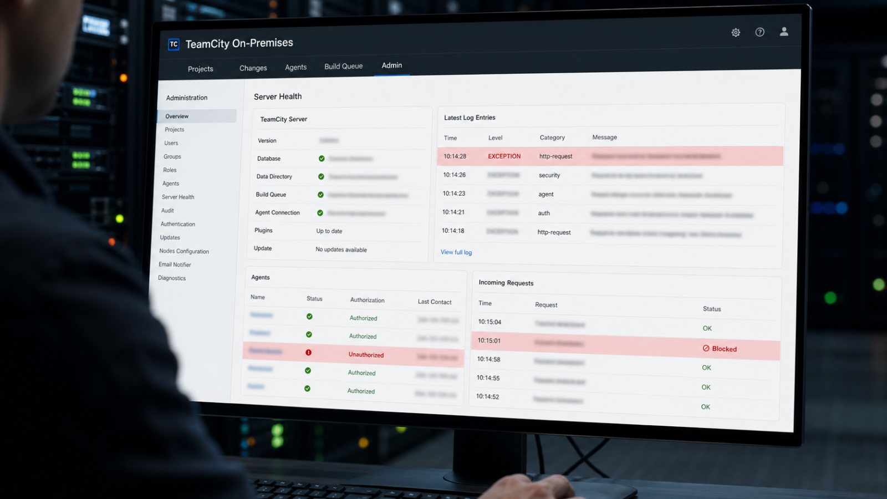Screen dimensions: 887x499
Task: Open Users in the Administration sidebar
Action: click(x=171, y=143)
